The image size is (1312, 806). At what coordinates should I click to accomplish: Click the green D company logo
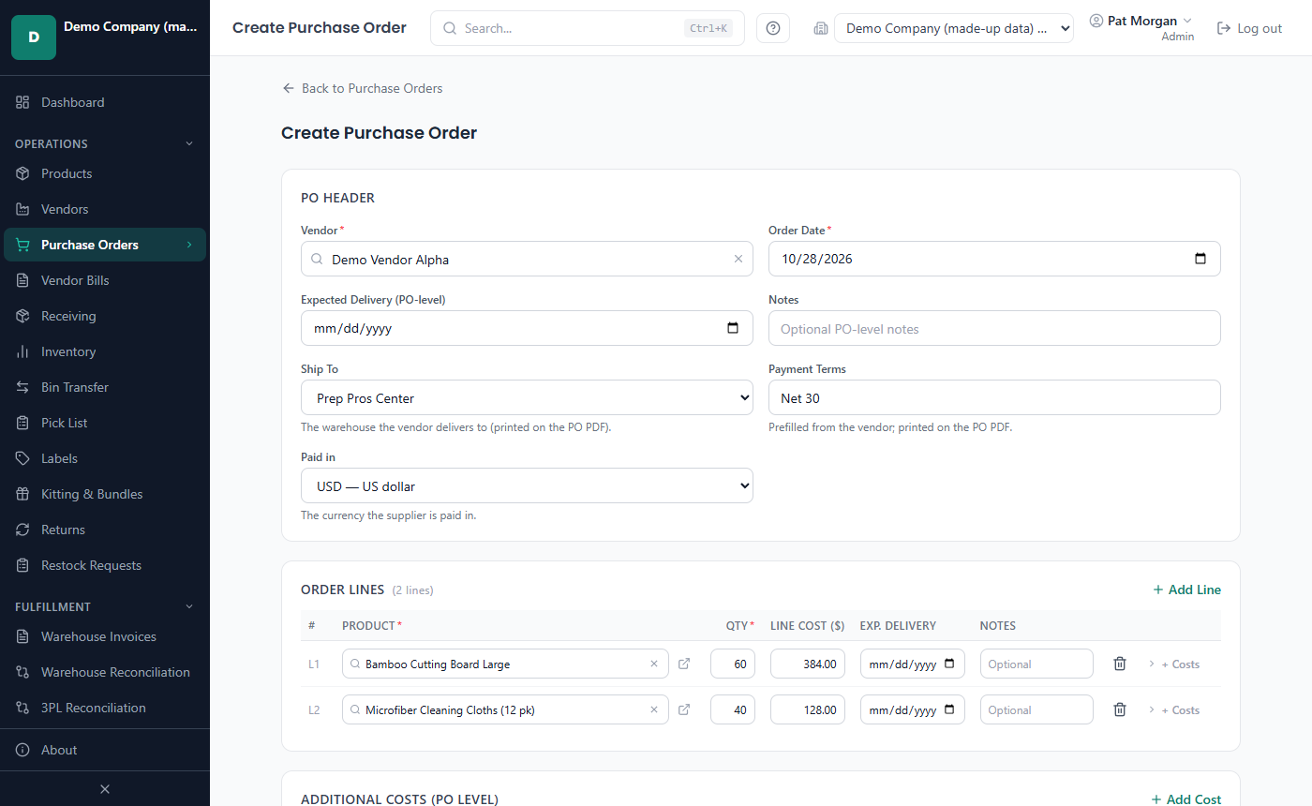[x=34, y=37]
